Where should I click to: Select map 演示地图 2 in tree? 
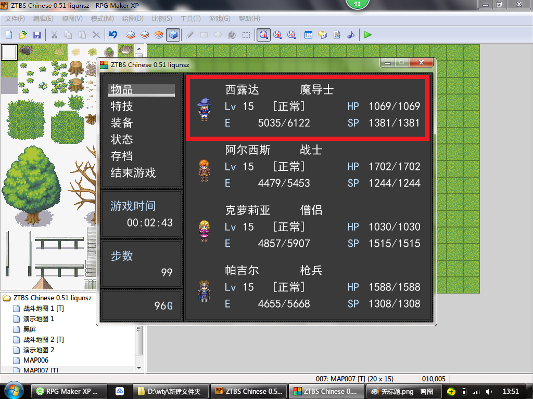point(39,350)
